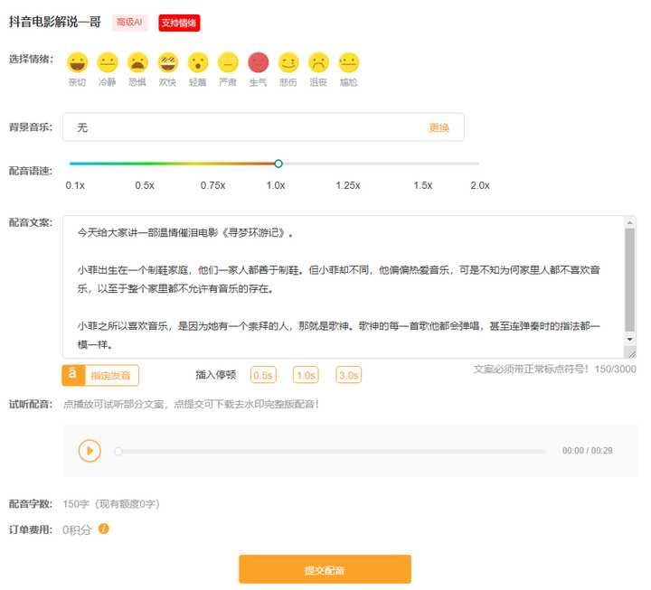Click the 150/3000 character counter
651x590 pixels.
click(x=616, y=369)
